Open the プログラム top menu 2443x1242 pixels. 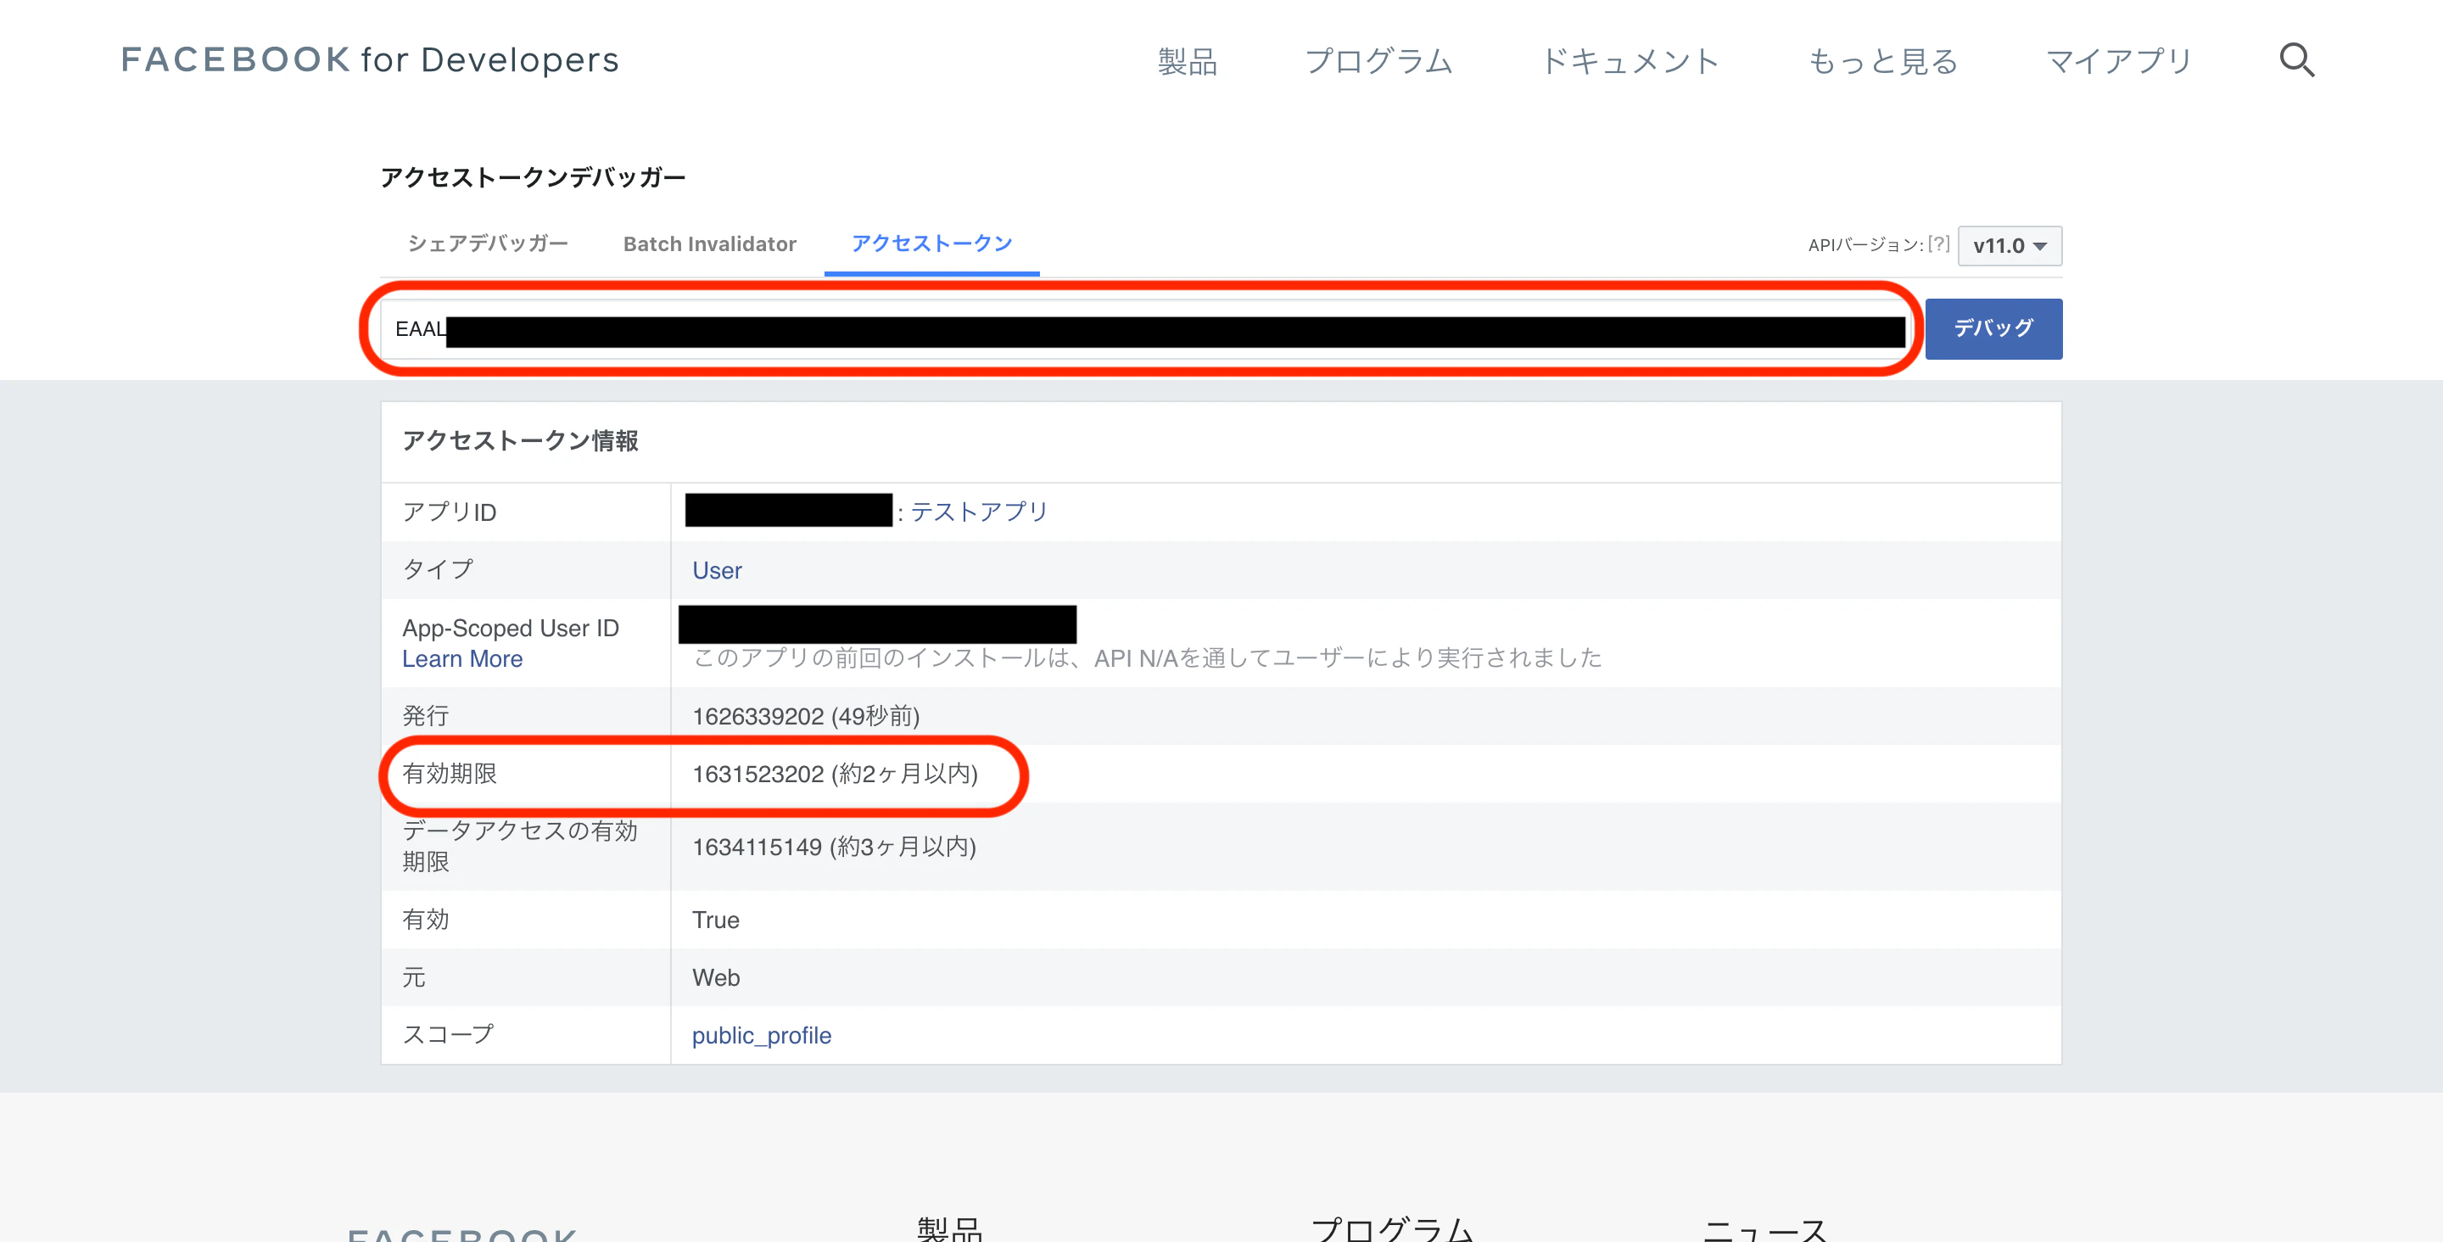pyautogui.click(x=1378, y=62)
